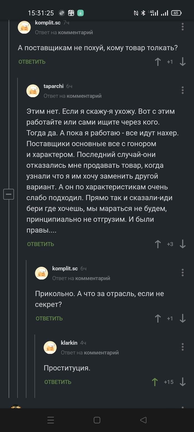Tap the green download icon in status bar
The width and height of the screenshot is (194, 432).
(80, 12)
